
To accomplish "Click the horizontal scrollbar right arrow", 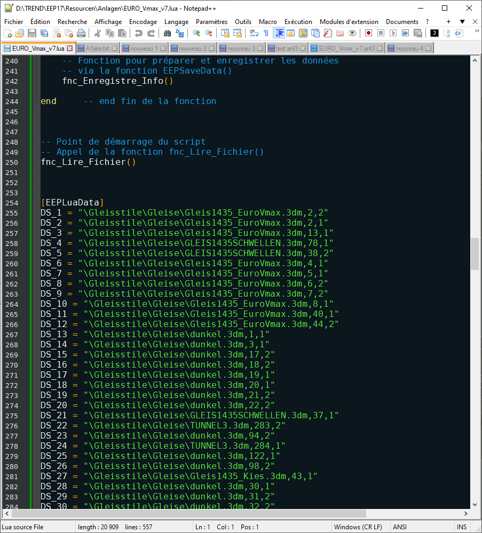I will point(466,513).
